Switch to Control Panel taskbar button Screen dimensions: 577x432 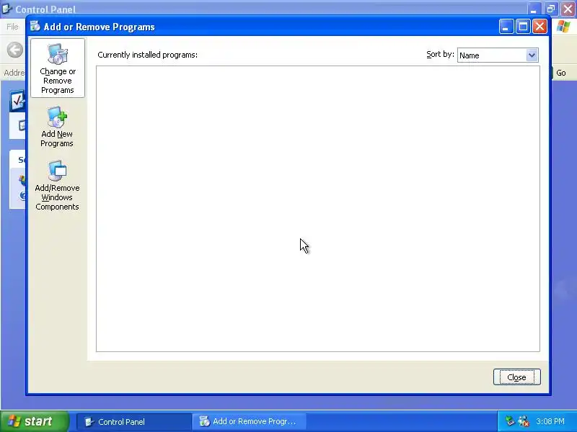pyautogui.click(x=133, y=422)
